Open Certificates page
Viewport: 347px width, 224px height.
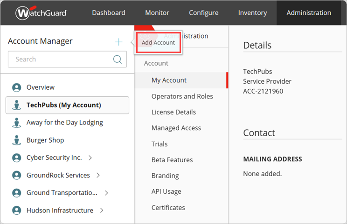(168, 207)
